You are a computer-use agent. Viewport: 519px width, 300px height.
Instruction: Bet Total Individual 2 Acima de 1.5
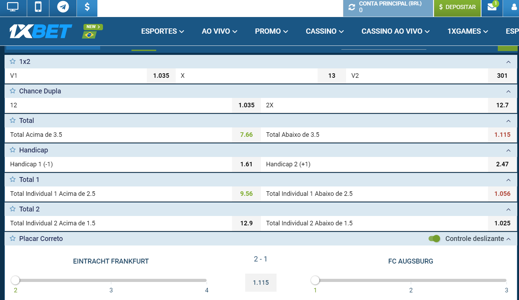133,223
